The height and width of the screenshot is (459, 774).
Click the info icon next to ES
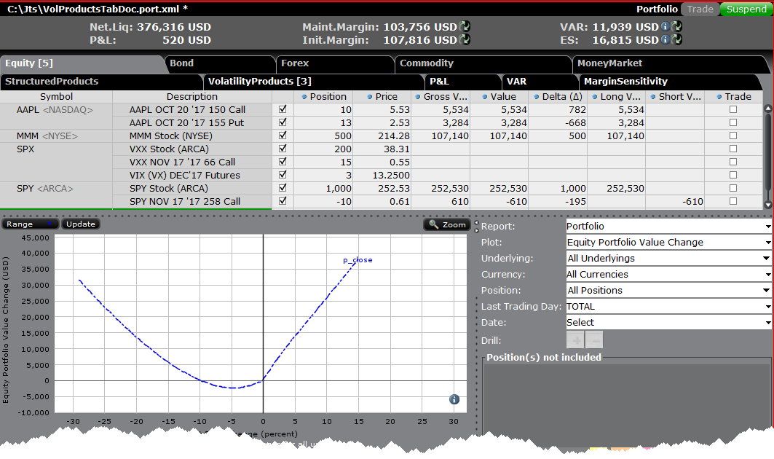(x=666, y=40)
